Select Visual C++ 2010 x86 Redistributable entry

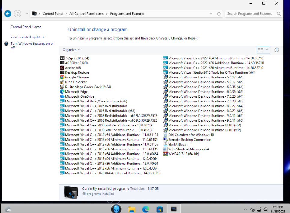[106, 130]
